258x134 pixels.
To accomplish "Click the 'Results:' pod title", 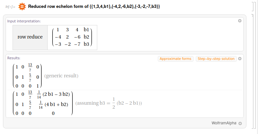I will pos(14,58).
